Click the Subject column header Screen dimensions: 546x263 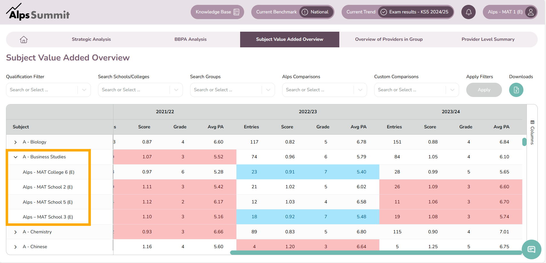pyautogui.click(x=21, y=127)
